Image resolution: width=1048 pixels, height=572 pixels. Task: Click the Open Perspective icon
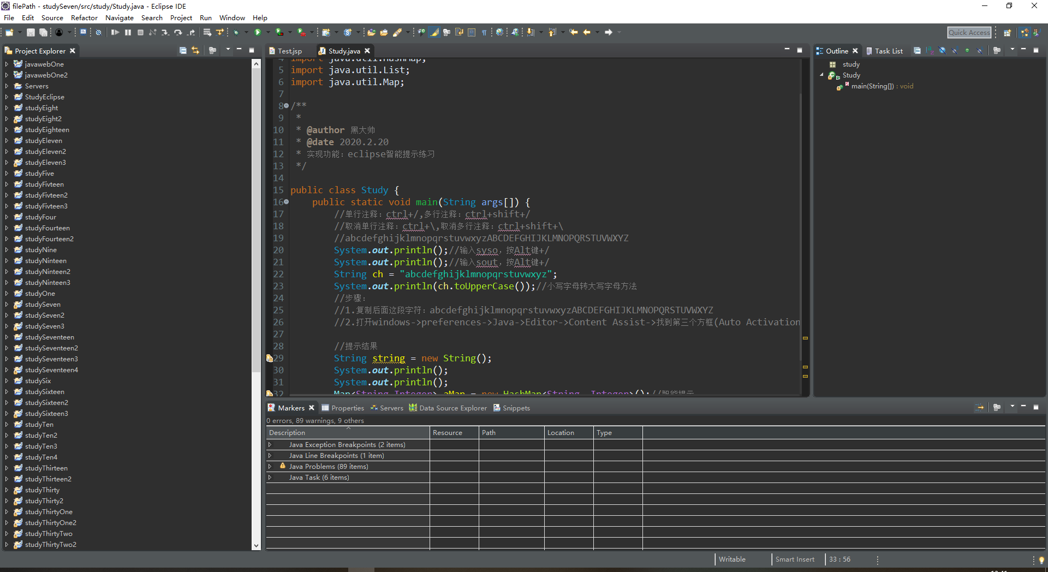click(1008, 33)
